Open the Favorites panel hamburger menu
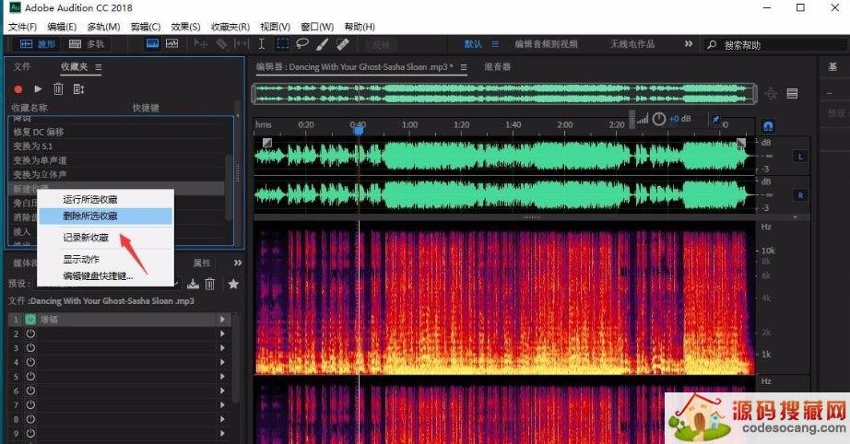Screen dimensions: 850x444 (x=98, y=67)
